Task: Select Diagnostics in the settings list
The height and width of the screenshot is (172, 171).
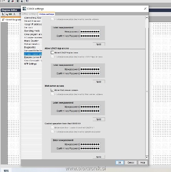Action: click(30, 47)
